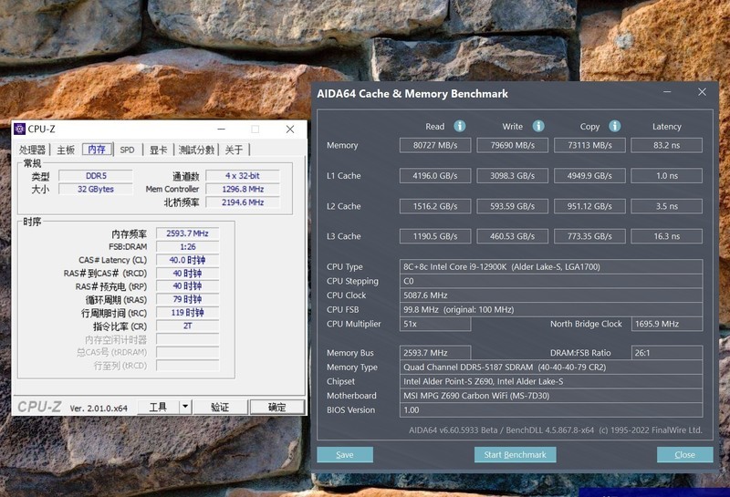Click the CAS# Latency value 40.0 时钟
Viewport: 730px width, 497px height.
(188, 260)
